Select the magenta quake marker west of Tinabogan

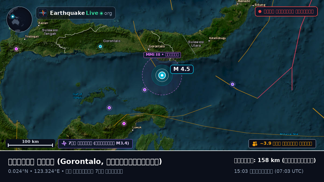coord(16,49)
